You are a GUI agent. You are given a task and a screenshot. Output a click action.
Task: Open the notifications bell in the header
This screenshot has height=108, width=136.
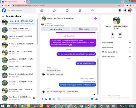pyautogui.click(x=125, y=11)
